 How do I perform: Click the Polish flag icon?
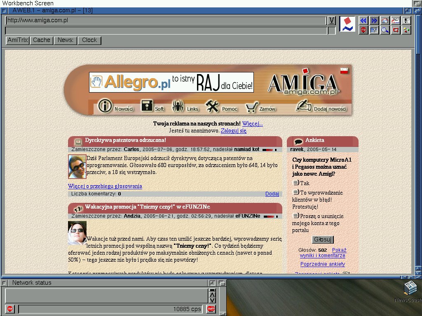[344, 71]
